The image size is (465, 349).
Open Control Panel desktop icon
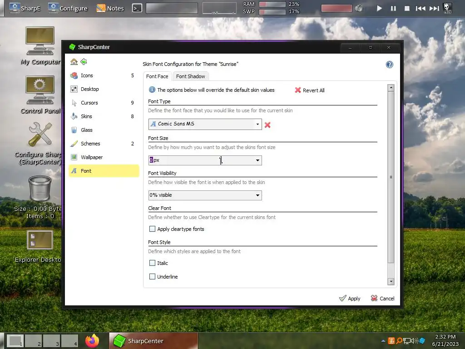coord(40,95)
